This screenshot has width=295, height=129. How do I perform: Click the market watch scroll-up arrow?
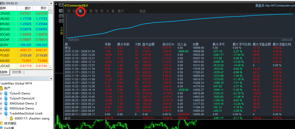point(50,8)
